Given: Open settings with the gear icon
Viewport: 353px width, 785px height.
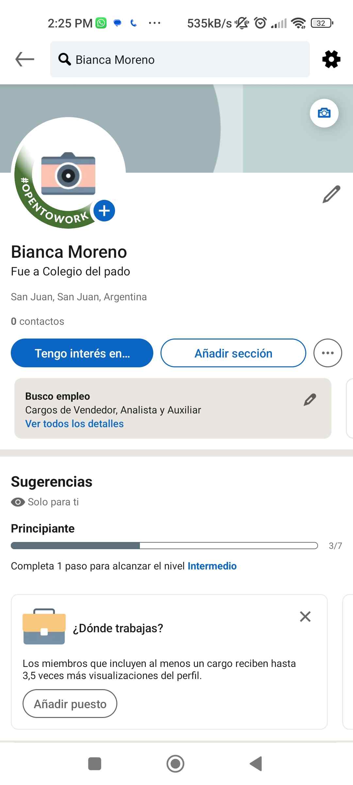Looking at the screenshot, I should (x=331, y=59).
